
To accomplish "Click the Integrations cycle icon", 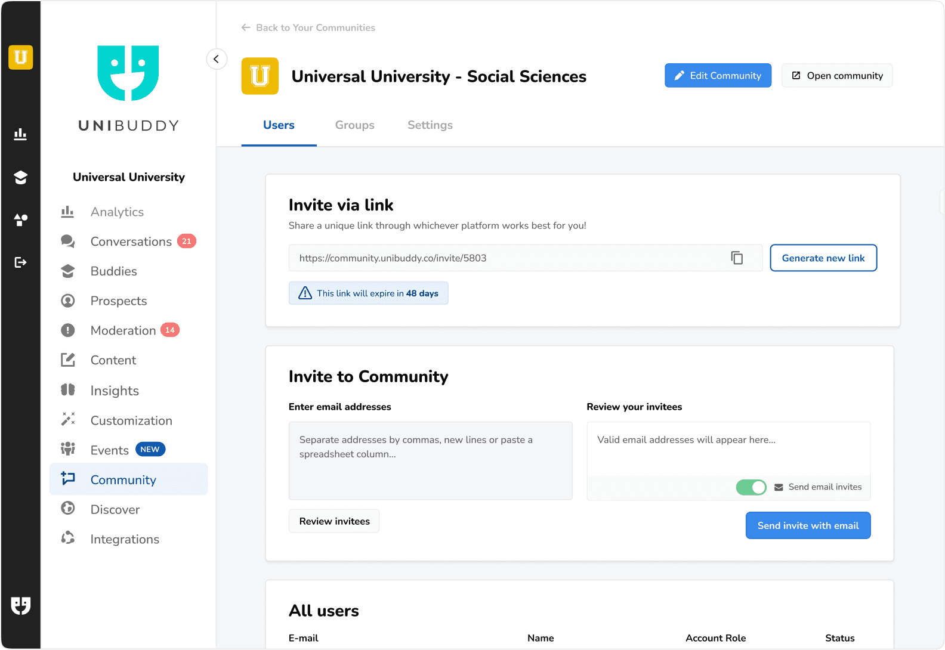I will coord(67,538).
